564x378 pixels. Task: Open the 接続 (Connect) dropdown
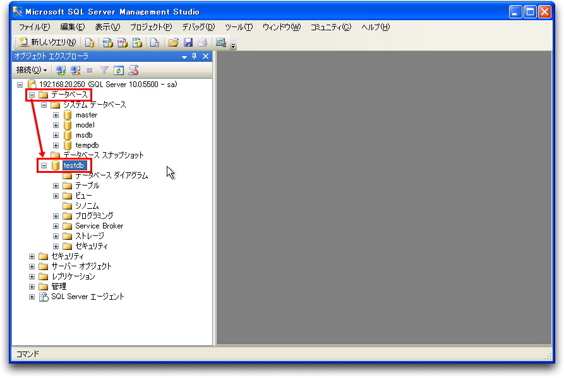click(x=32, y=70)
